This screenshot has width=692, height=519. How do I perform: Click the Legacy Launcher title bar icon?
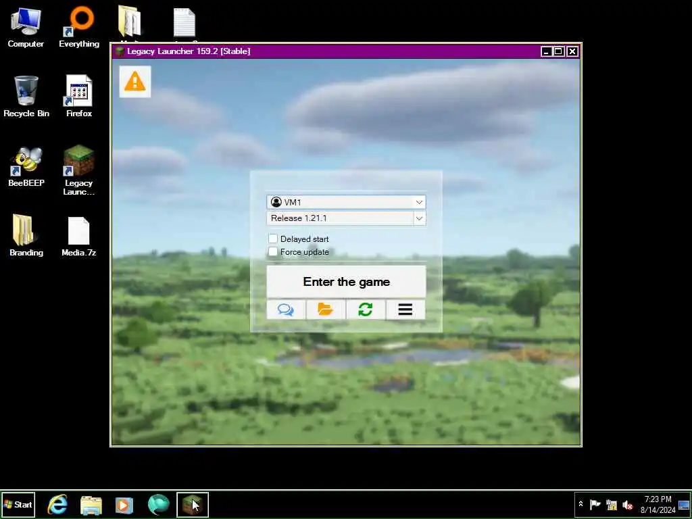tap(119, 51)
